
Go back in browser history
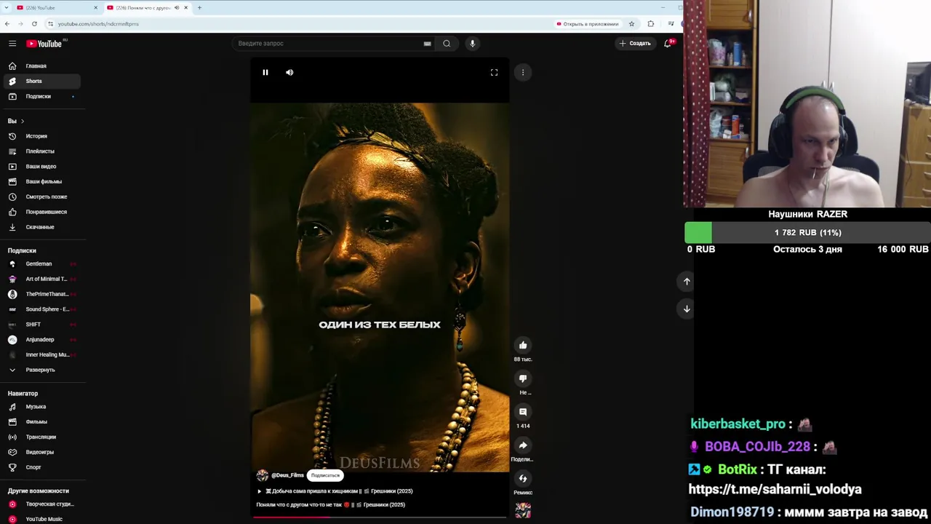(7, 24)
